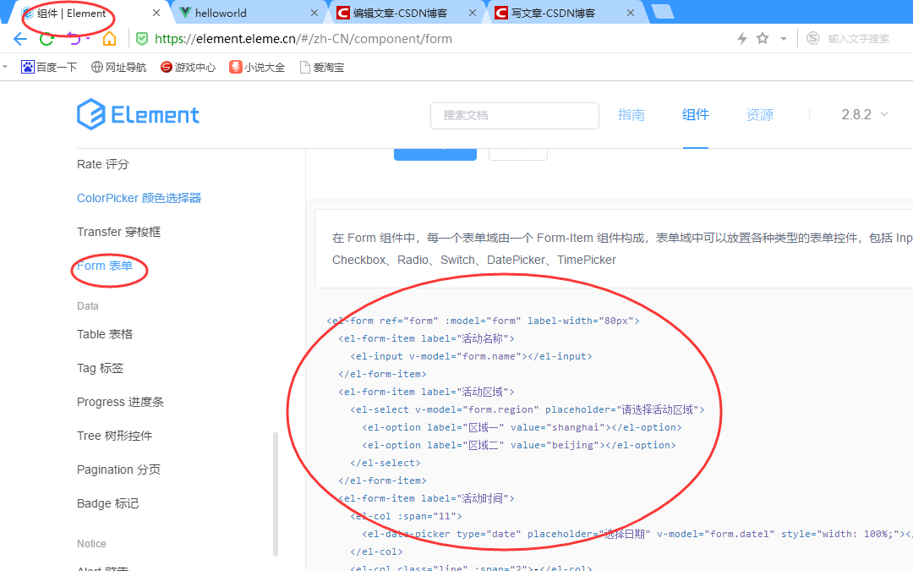Screen dimensions: 913x571
Task: Click the purple undo-close-tab icon
Action: (x=74, y=39)
